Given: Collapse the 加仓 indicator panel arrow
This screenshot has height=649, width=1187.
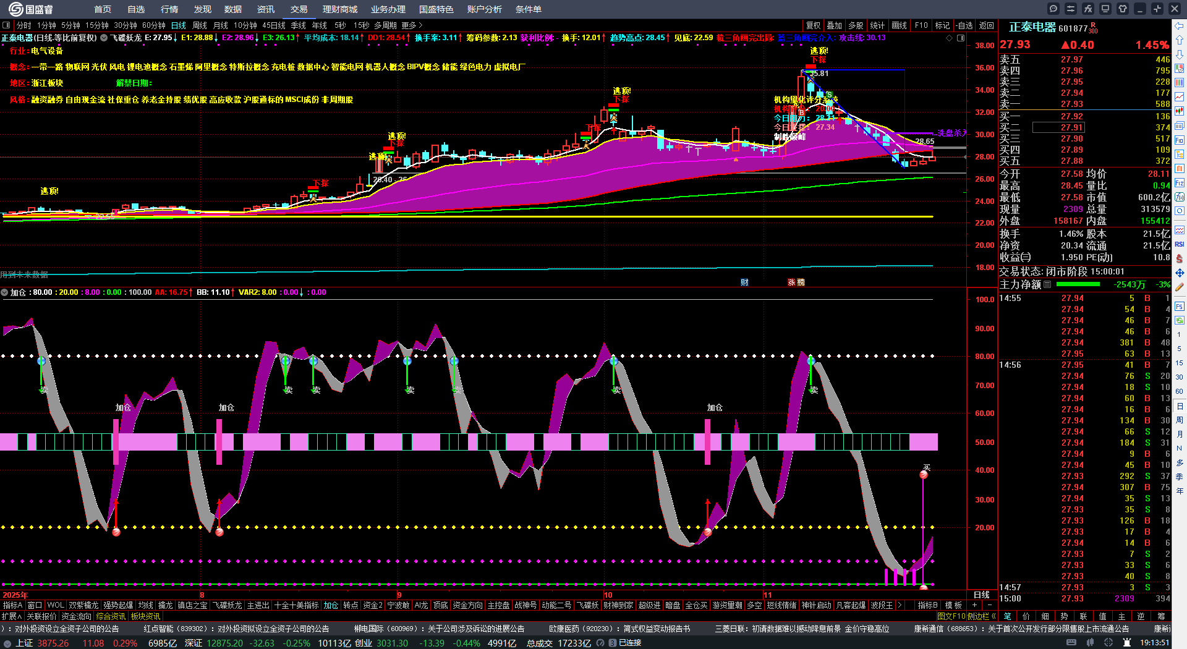Looking at the screenshot, I should pos(4,292).
